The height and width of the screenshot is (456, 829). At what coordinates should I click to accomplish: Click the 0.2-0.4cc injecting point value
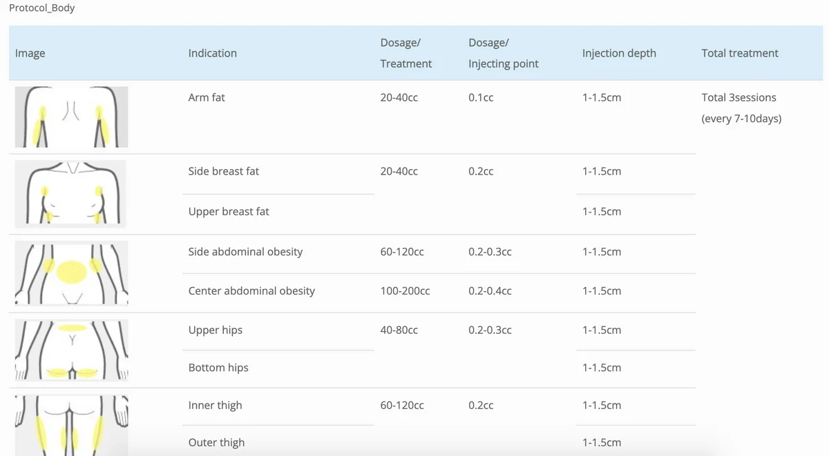(490, 290)
